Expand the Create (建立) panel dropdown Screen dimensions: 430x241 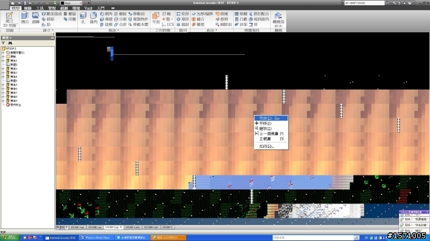click(52, 30)
